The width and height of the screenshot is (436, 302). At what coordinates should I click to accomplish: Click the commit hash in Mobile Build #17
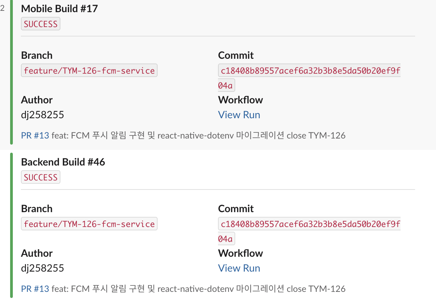pos(309,71)
